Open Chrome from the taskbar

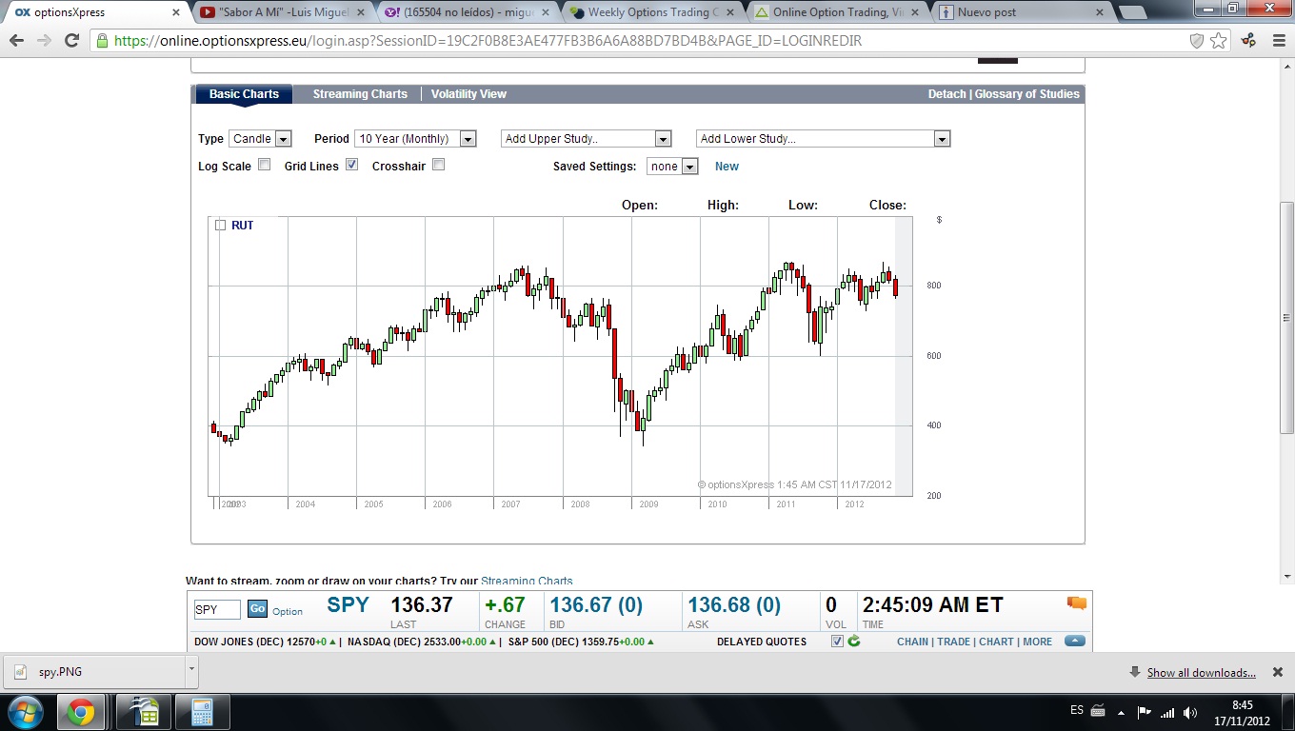point(81,712)
